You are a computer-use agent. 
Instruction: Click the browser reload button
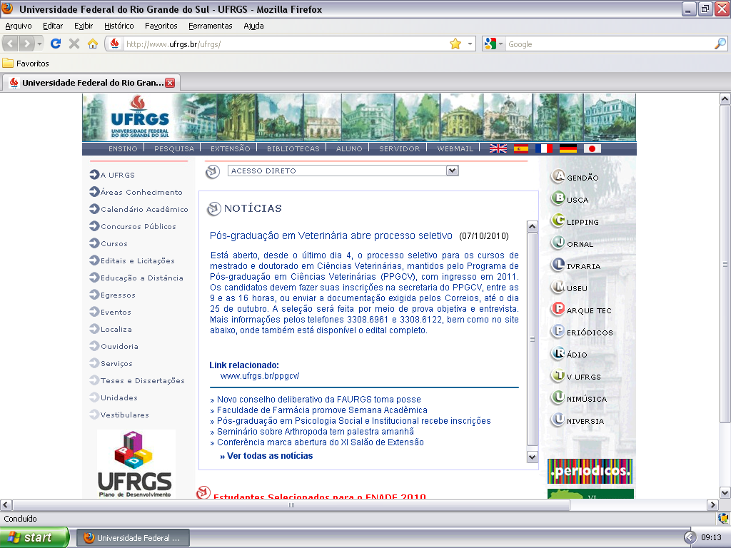(x=55, y=44)
